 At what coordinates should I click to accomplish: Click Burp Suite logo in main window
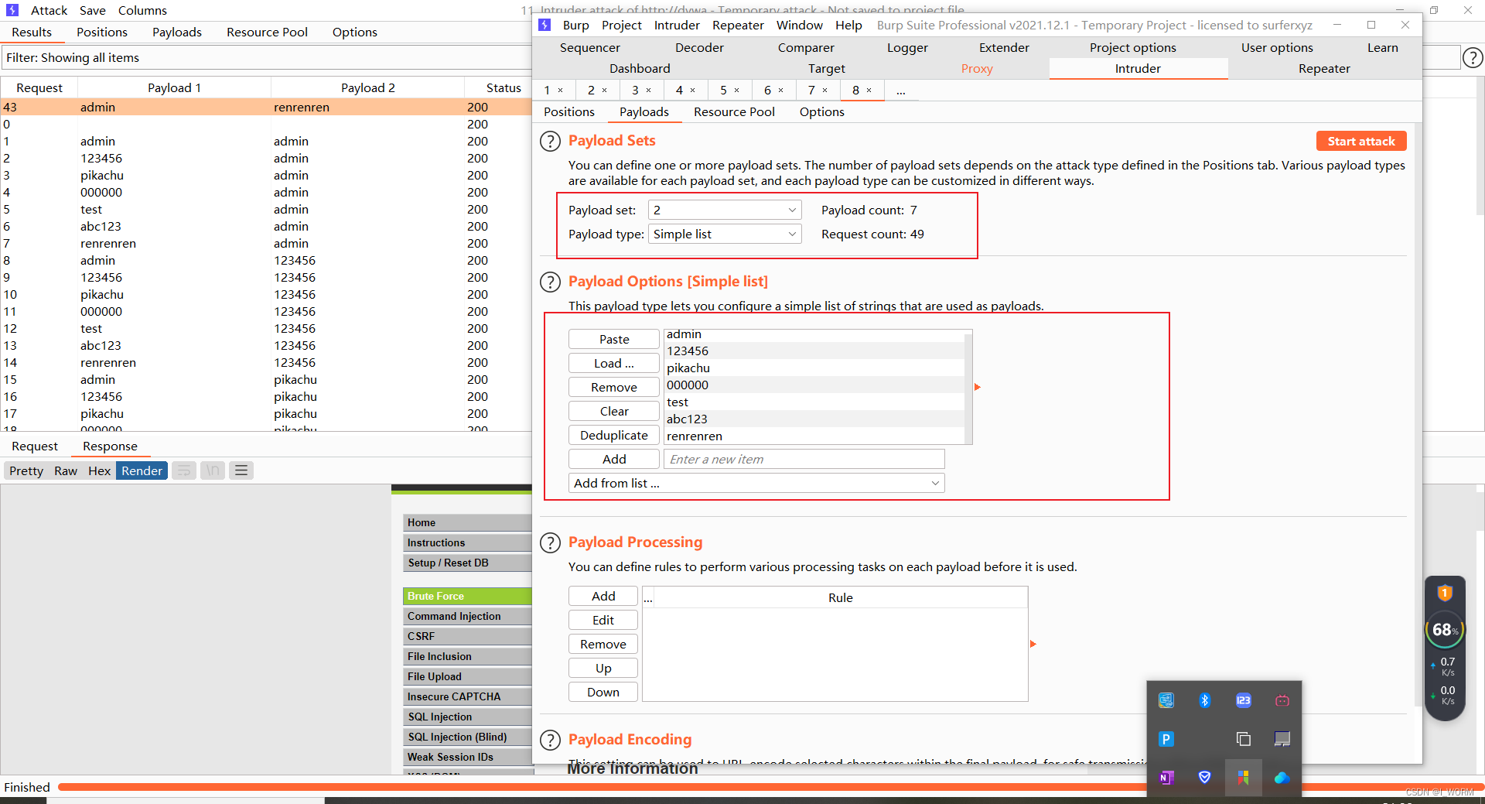click(x=544, y=25)
